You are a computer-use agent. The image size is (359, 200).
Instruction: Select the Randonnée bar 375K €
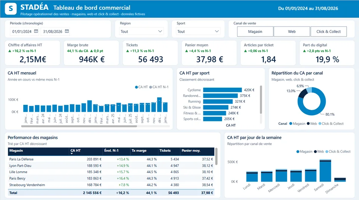pos(220,96)
